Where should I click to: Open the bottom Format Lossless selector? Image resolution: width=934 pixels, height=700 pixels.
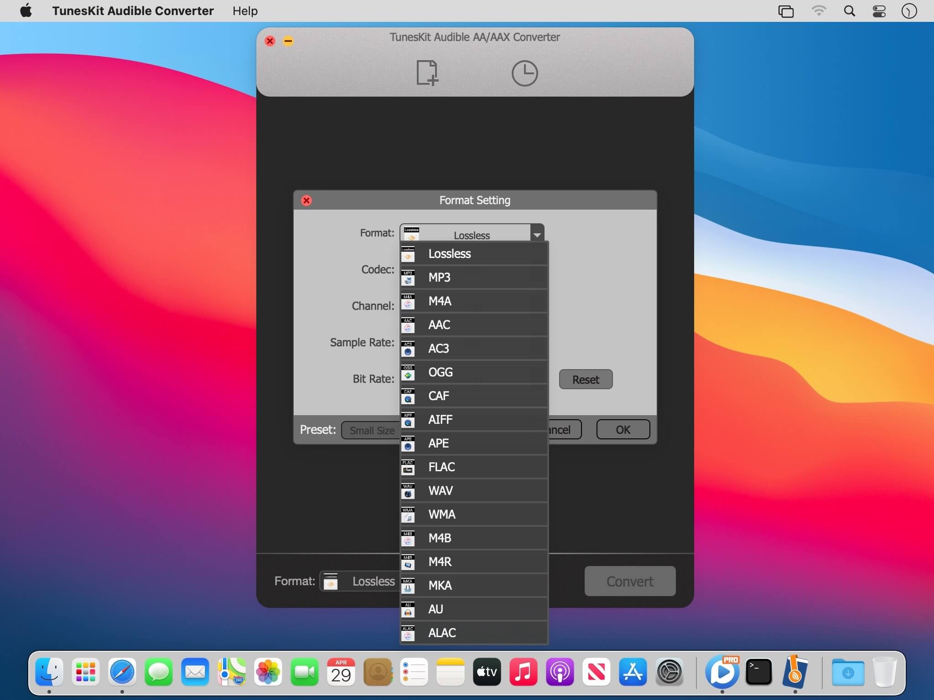tap(360, 581)
